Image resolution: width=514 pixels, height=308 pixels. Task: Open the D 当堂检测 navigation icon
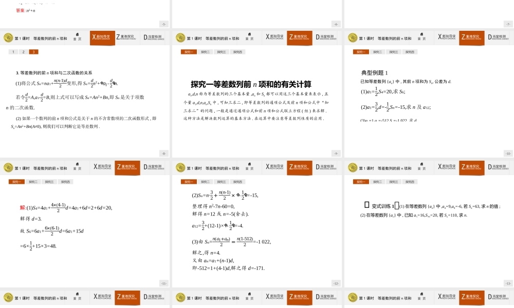(154, 37)
